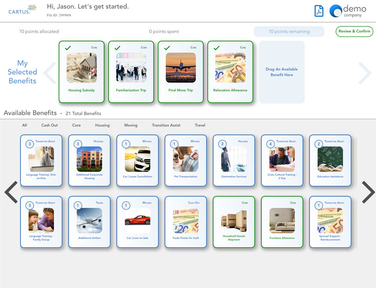The width and height of the screenshot is (376, 288).
Task: Filter benefits by Travel category
Action: click(x=200, y=125)
